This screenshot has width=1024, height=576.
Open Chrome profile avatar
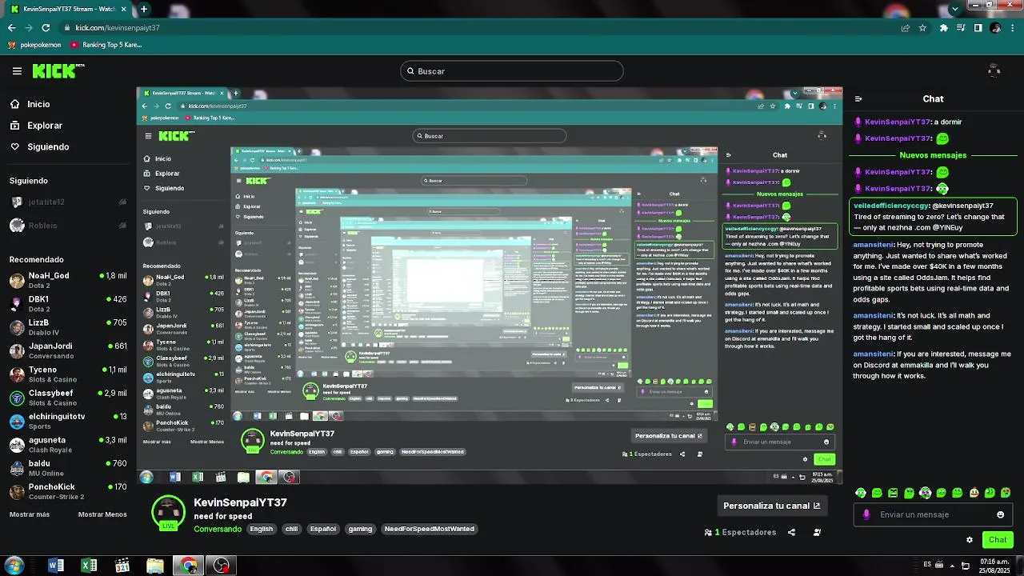(x=995, y=27)
